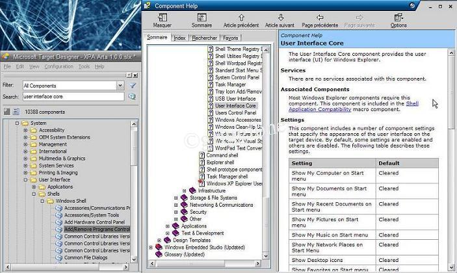Screen dimensions: 457x273
Task: Open the Task Manager shell help topic
Action: (227, 177)
